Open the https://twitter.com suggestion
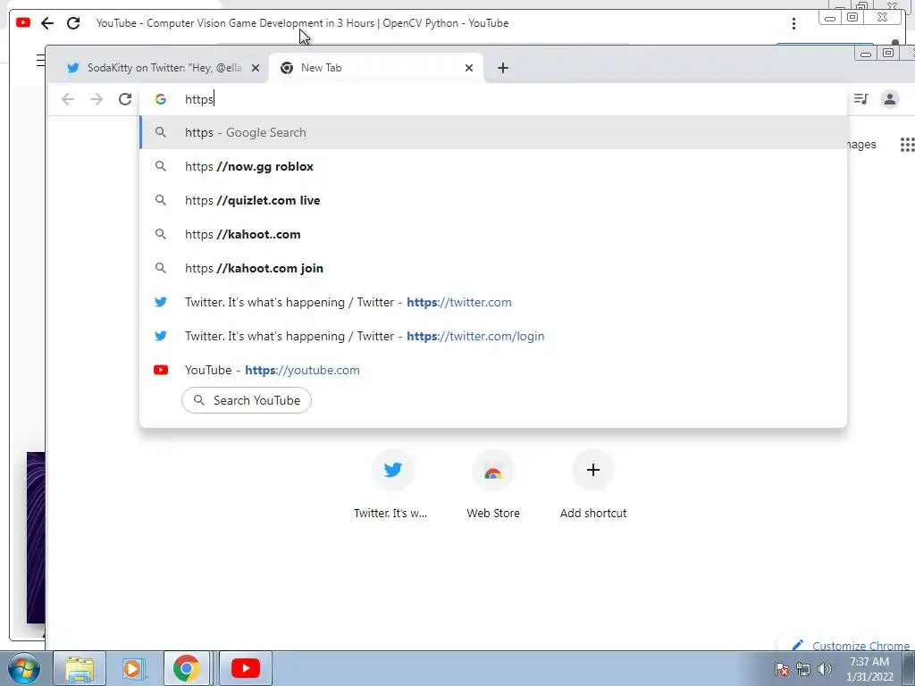 click(493, 302)
